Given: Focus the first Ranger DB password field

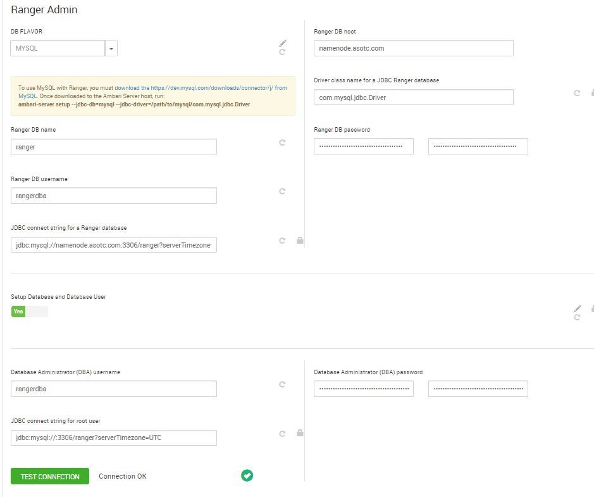Looking at the screenshot, I should [x=363, y=146].
